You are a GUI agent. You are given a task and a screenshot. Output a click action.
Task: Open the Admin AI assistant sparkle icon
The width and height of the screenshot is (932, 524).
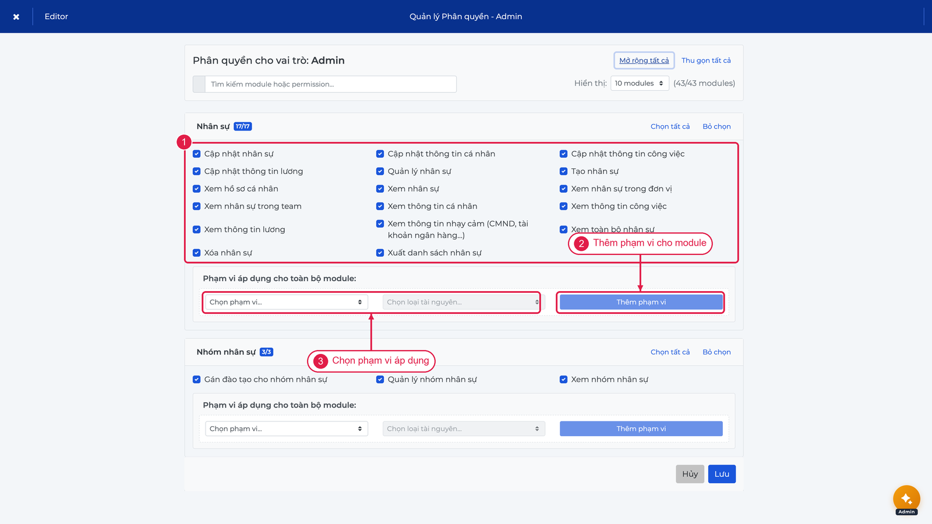906,499
